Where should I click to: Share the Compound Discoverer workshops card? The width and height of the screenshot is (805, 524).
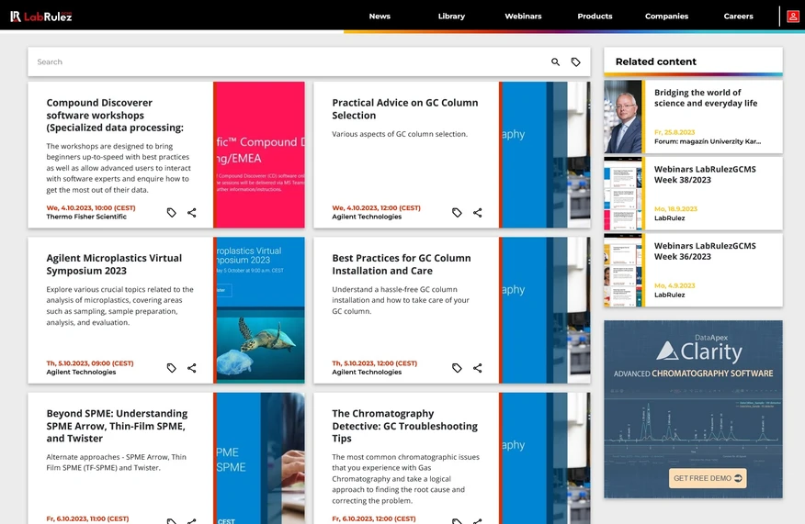pyautogui.click(x=191, y=212)
